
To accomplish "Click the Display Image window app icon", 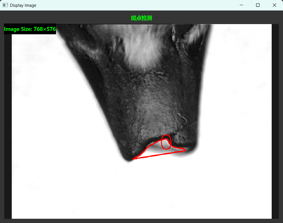I will click(x=5, y=5).
